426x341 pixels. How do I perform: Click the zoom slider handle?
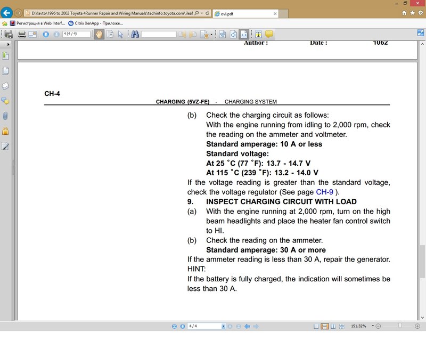pos(400,326)
